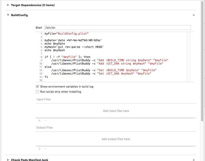
Task: Place cursor on myFile="BuildConfig.plist" line
Action: tap(66, 34)
